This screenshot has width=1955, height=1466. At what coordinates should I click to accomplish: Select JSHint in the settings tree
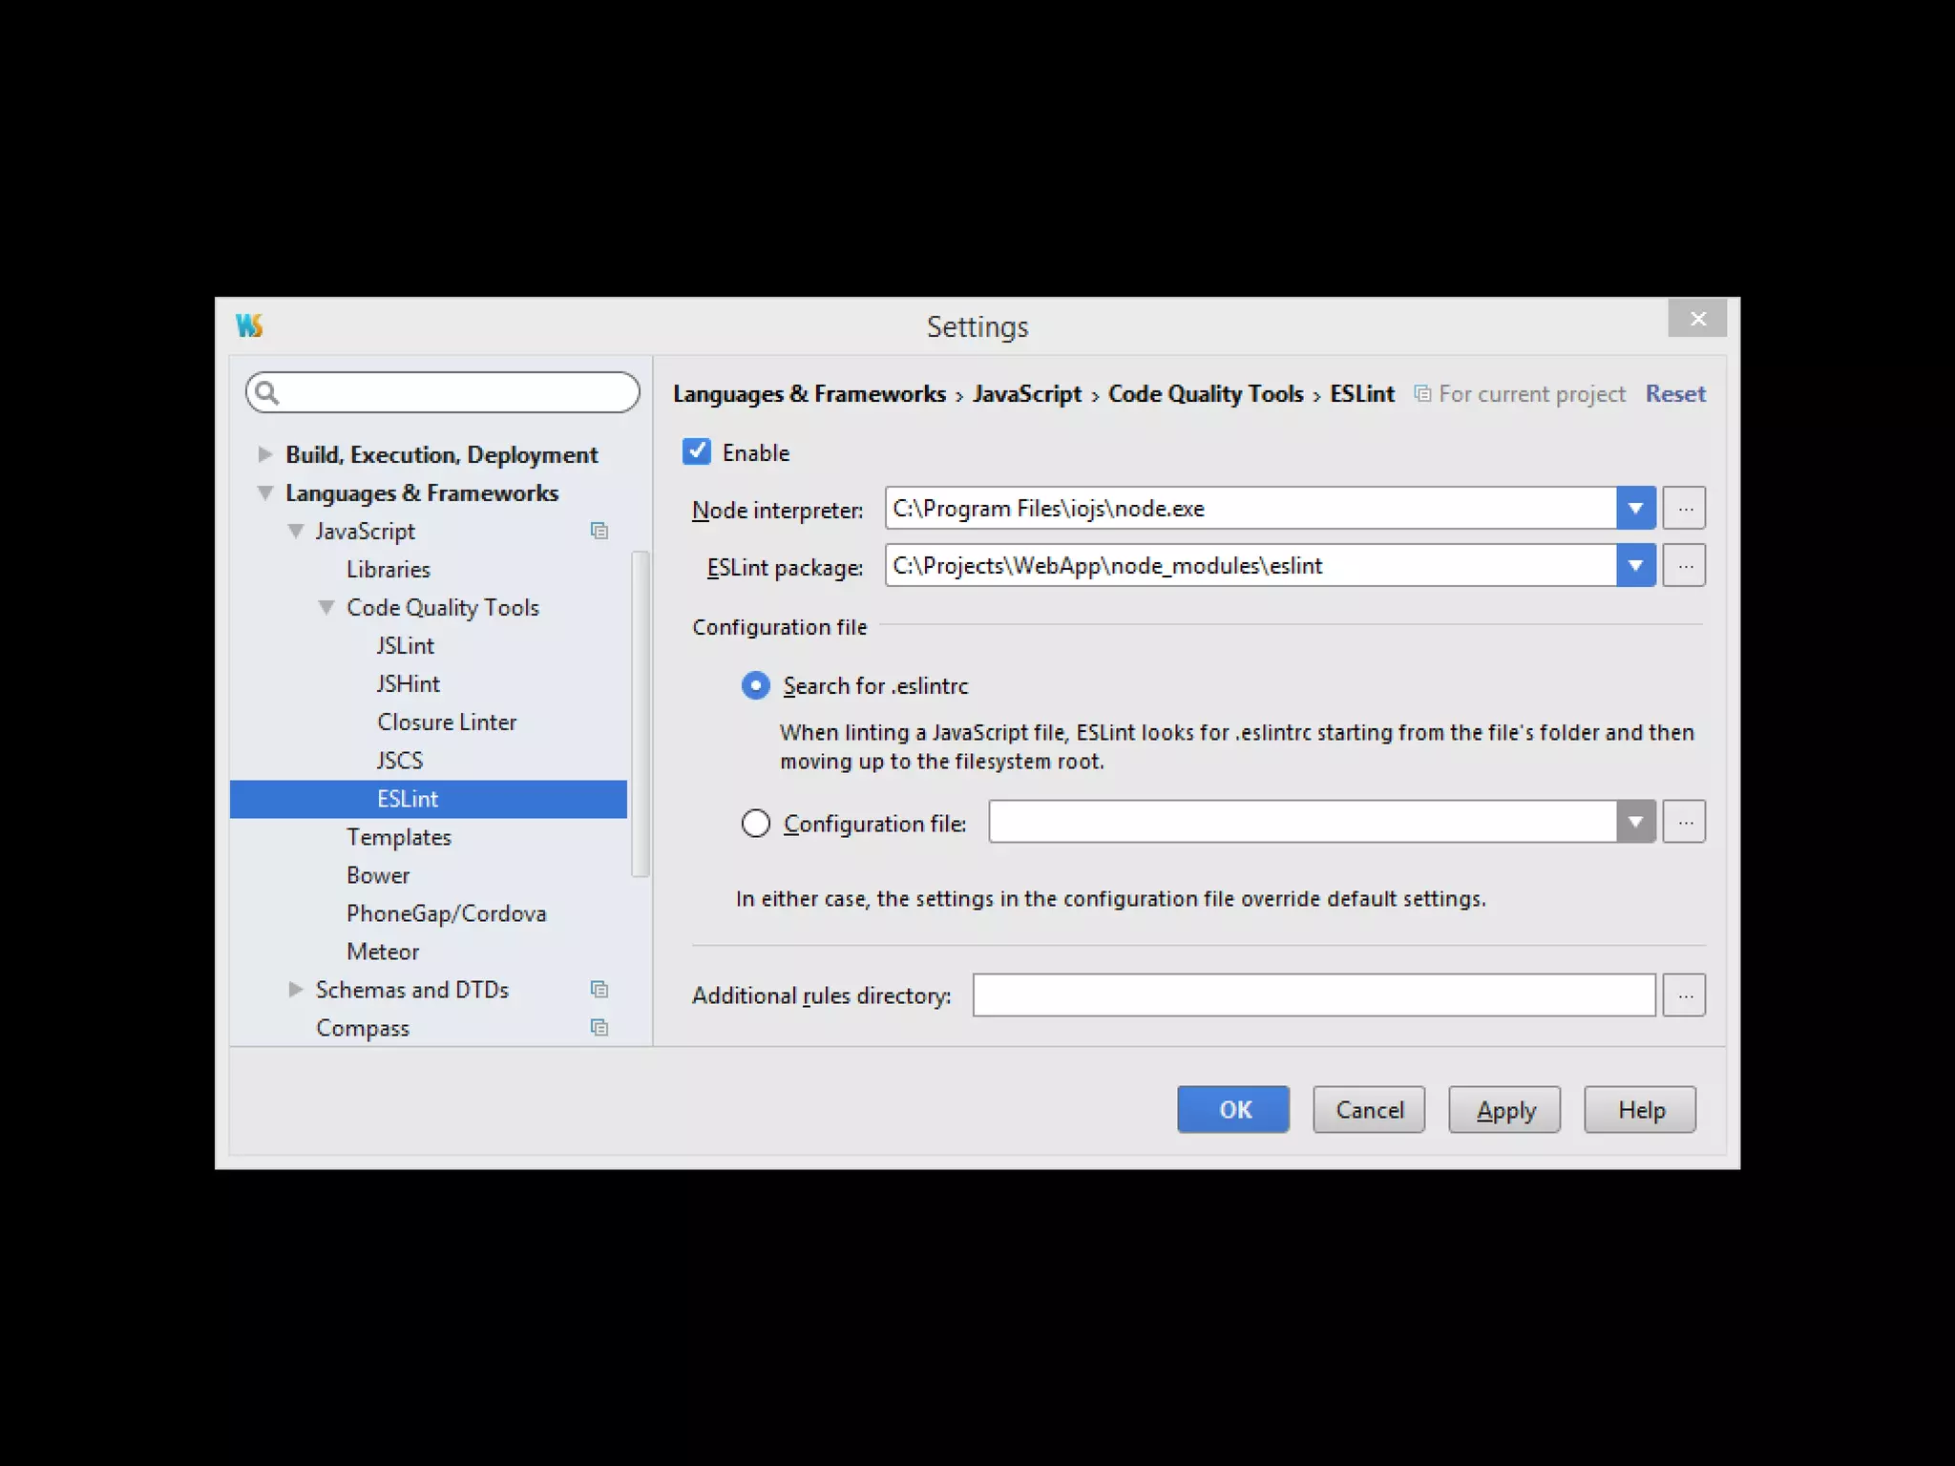pyautogui.click(x=408, y=684)
